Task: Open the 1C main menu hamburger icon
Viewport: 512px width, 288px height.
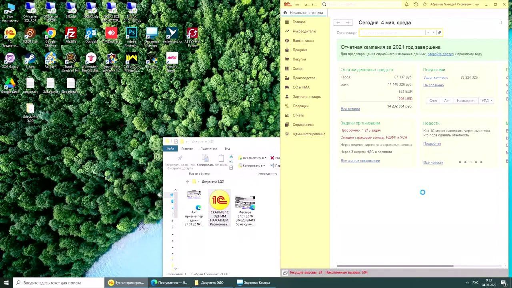Action: tap(297, 4)
